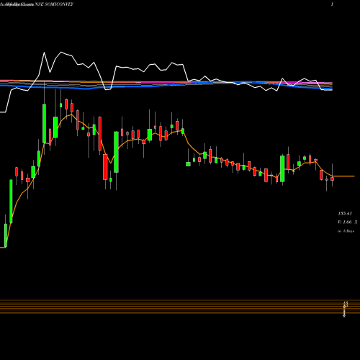Screen dimensions: 360x360
Task: Click the V: 1.66 X volume label
Action: [348, 222]
